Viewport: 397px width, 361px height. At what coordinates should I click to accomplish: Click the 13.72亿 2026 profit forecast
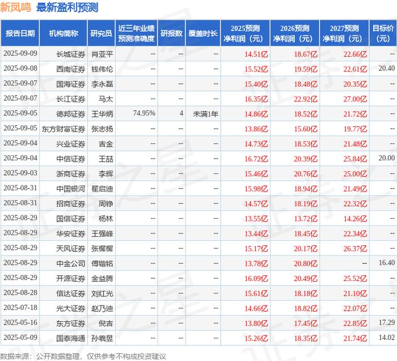(305, 219)
